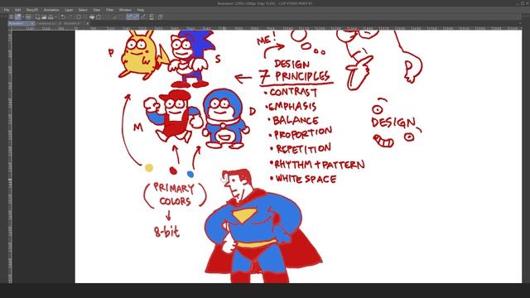The height and width of the screenshot is (298, 530).
Task: Open the Layer menu
Action: (x=69, y=10)
